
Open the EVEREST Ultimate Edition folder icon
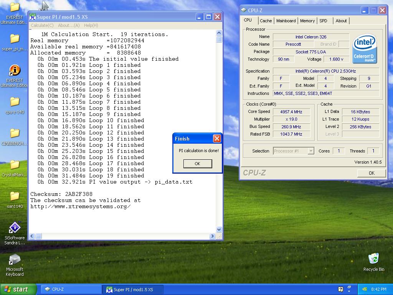(15, 7)
